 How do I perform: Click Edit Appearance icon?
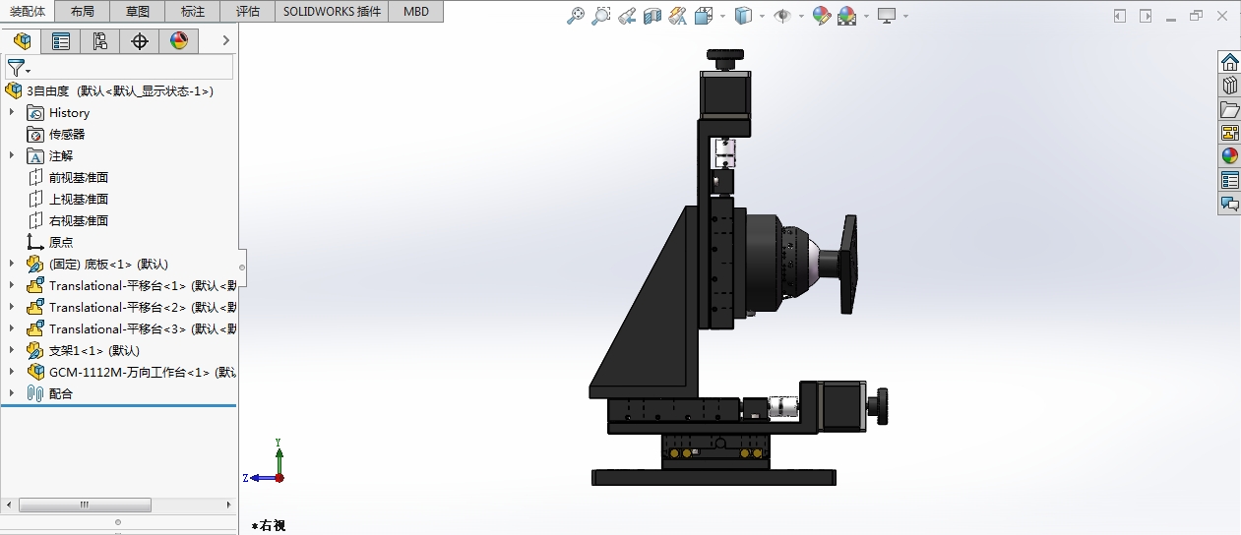coord(822,16)
